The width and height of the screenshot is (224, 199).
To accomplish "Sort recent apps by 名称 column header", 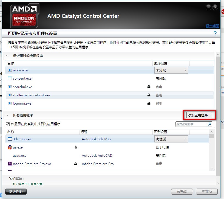I will coord(11,63).
